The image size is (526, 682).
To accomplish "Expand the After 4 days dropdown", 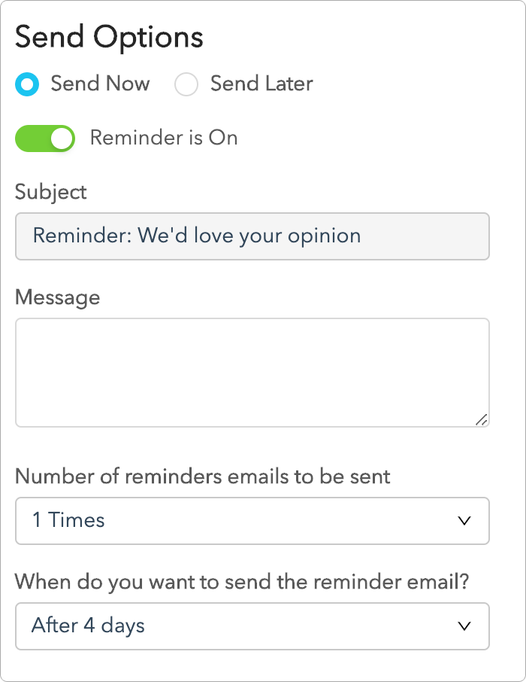I will (252, 626).
